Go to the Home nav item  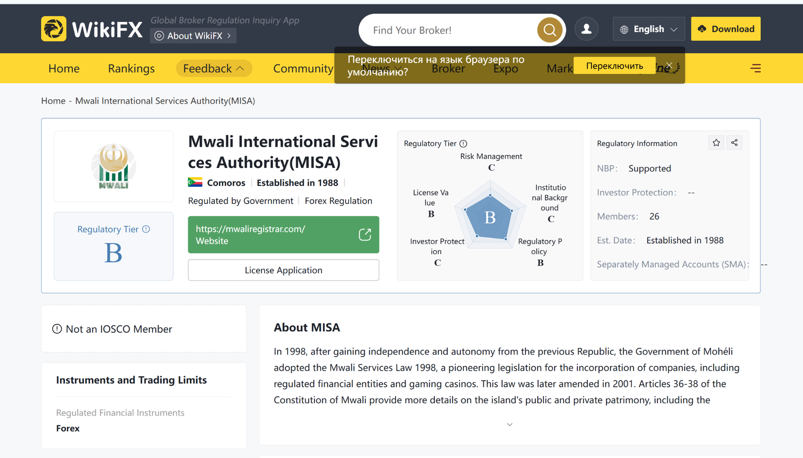[x=64, y=68]
